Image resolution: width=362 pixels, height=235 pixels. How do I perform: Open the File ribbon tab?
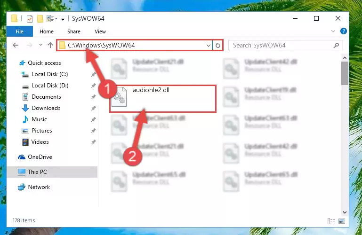coord(20,31)
